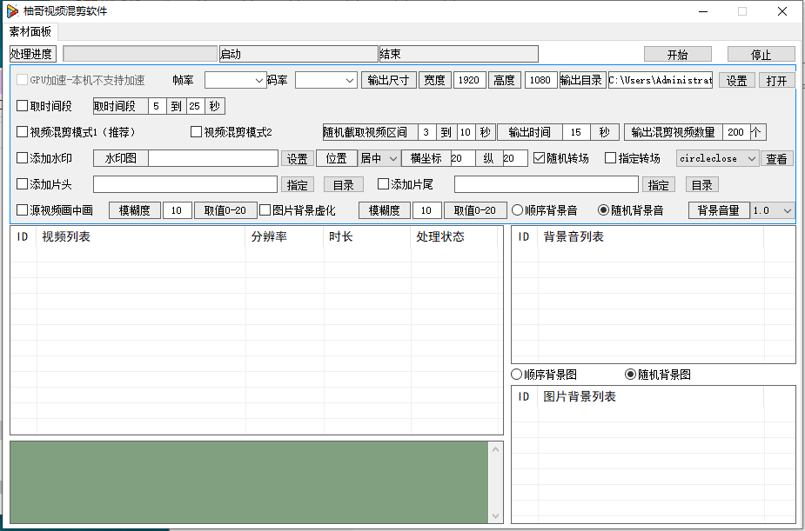
Task: Click the 输出目录 path input field
Action: 660,80
